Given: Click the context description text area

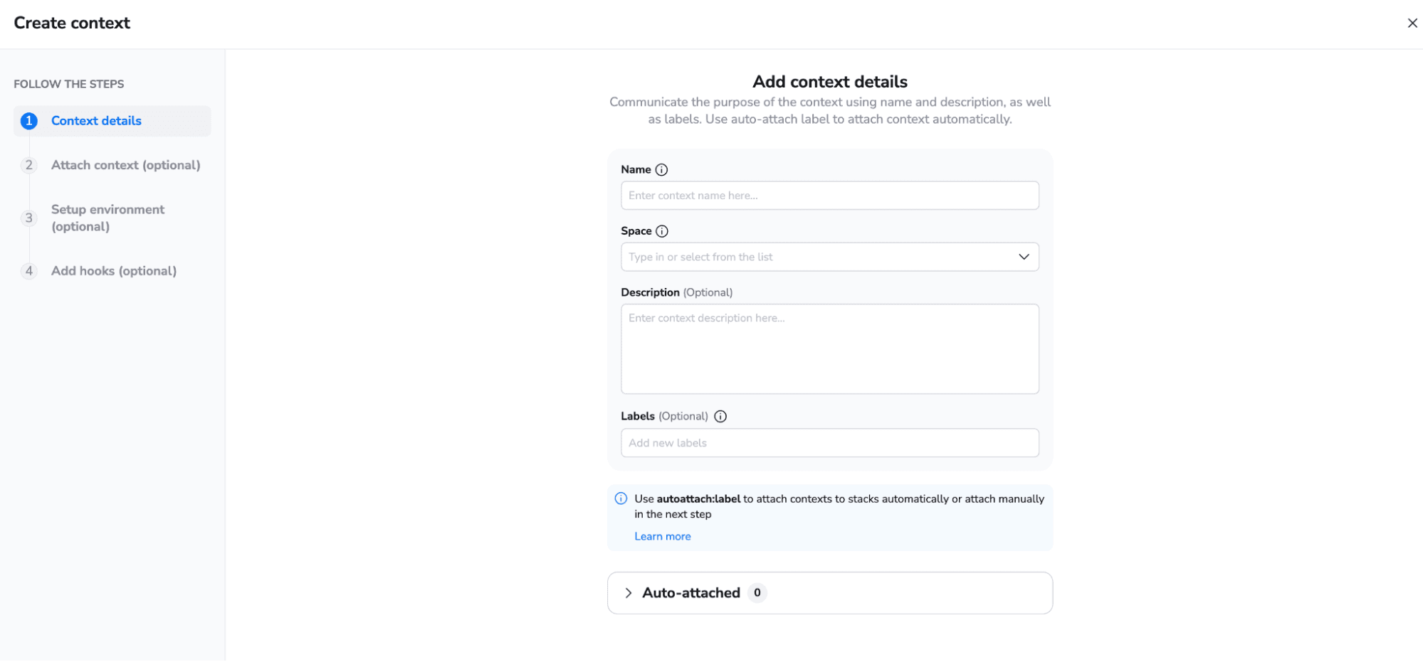Looking at the screenshot, I should pyautogui.click(x=829, y=348).
